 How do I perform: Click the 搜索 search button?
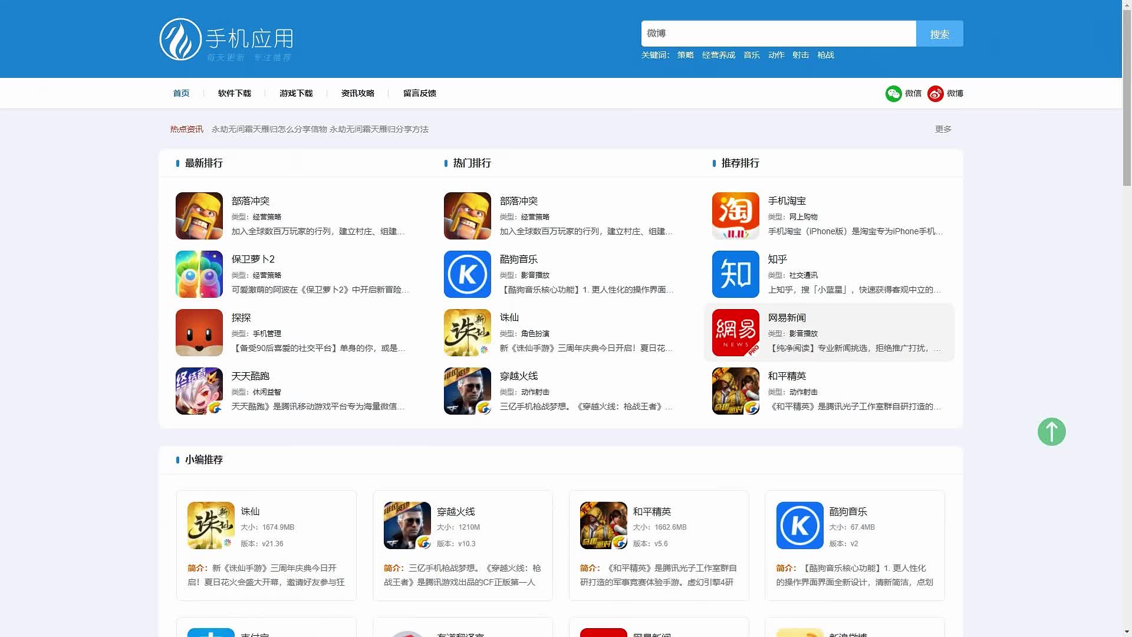pyautogui.click(x=939, y=34)
